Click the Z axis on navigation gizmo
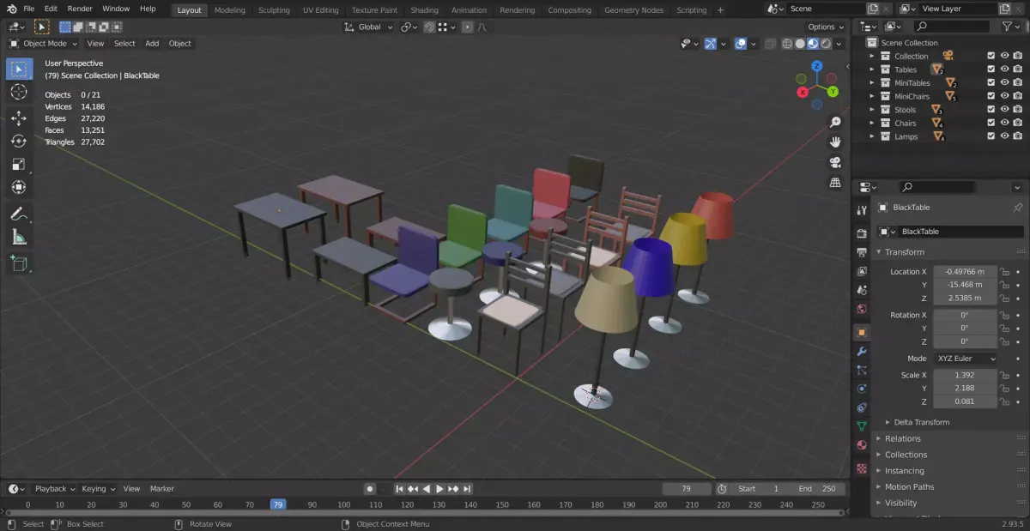The width and height of the screenshot is (1030, 531). (817, 66)
